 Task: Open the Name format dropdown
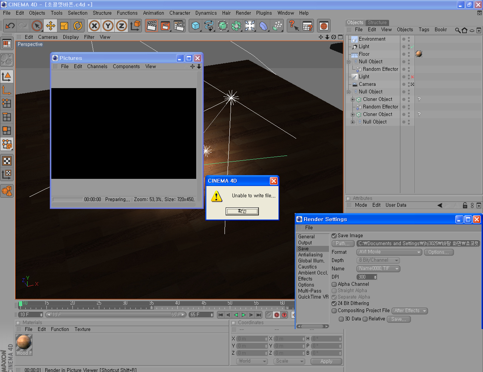coord(378,269)
